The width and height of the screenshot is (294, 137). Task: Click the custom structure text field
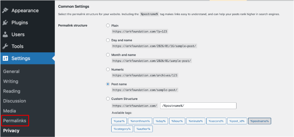[x=198, y=106]
